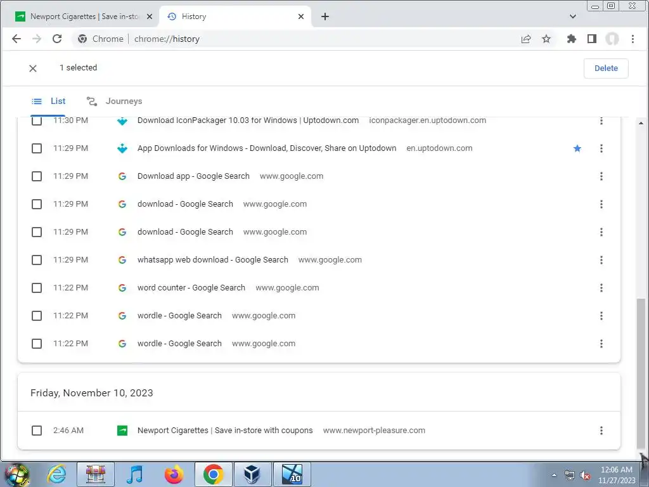Open actions menu for IconPackager entry

(601, 120)
